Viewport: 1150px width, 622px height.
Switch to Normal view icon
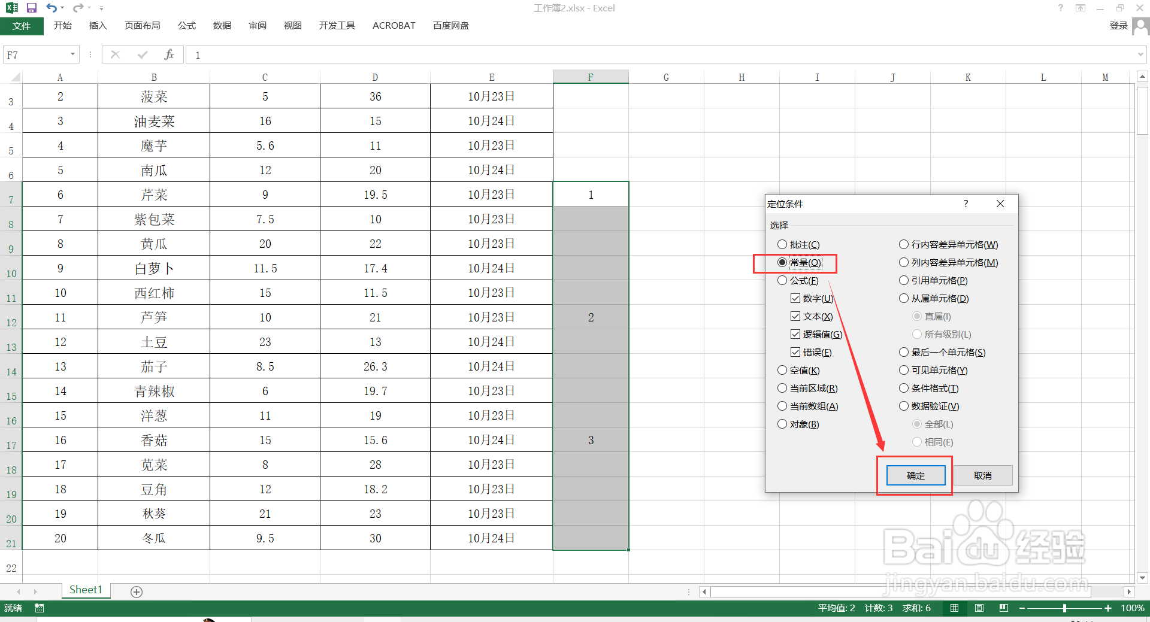click(x=954, y=608)
